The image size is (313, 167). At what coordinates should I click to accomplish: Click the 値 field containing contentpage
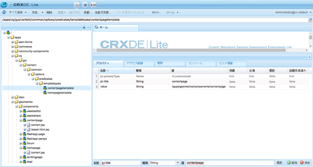point(230,163)
